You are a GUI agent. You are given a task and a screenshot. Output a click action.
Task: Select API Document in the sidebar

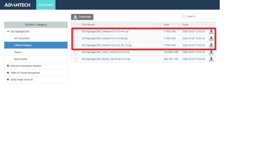(22, 38)
